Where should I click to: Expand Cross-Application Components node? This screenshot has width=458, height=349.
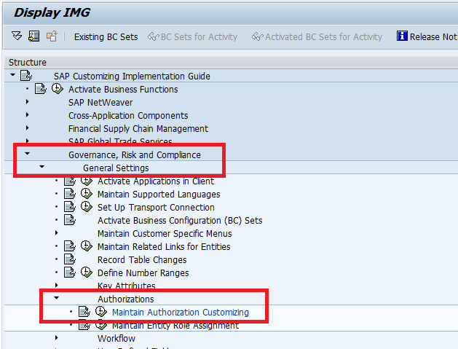coord(28,114)
